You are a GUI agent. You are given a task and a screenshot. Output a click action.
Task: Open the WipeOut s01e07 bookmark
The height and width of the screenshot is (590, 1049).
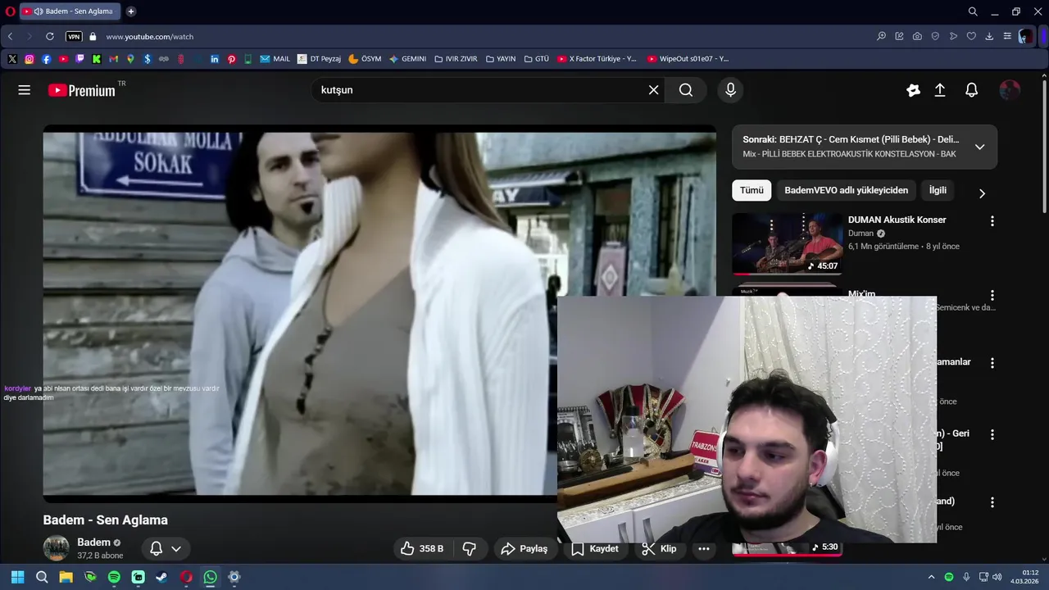point(688,59)
